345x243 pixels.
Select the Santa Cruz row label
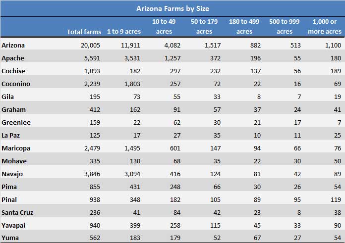pyautogui.click(x=18, y=212)
